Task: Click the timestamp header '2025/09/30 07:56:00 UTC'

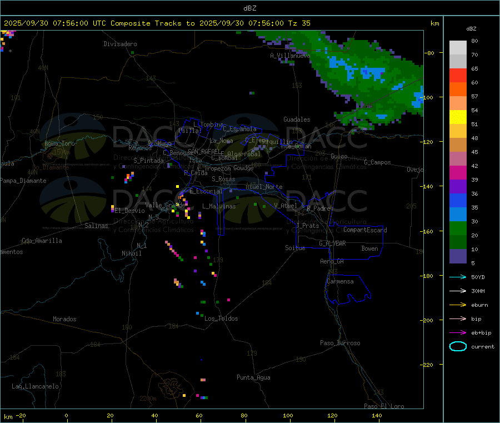Action: click(55, 23)
